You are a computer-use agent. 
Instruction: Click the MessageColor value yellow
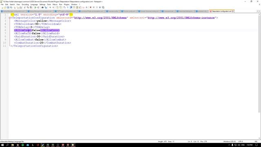(x=42, y=21)
